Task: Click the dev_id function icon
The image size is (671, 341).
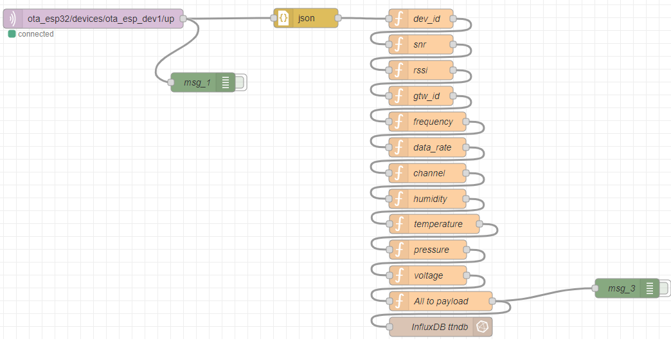Action: (398, 19)
